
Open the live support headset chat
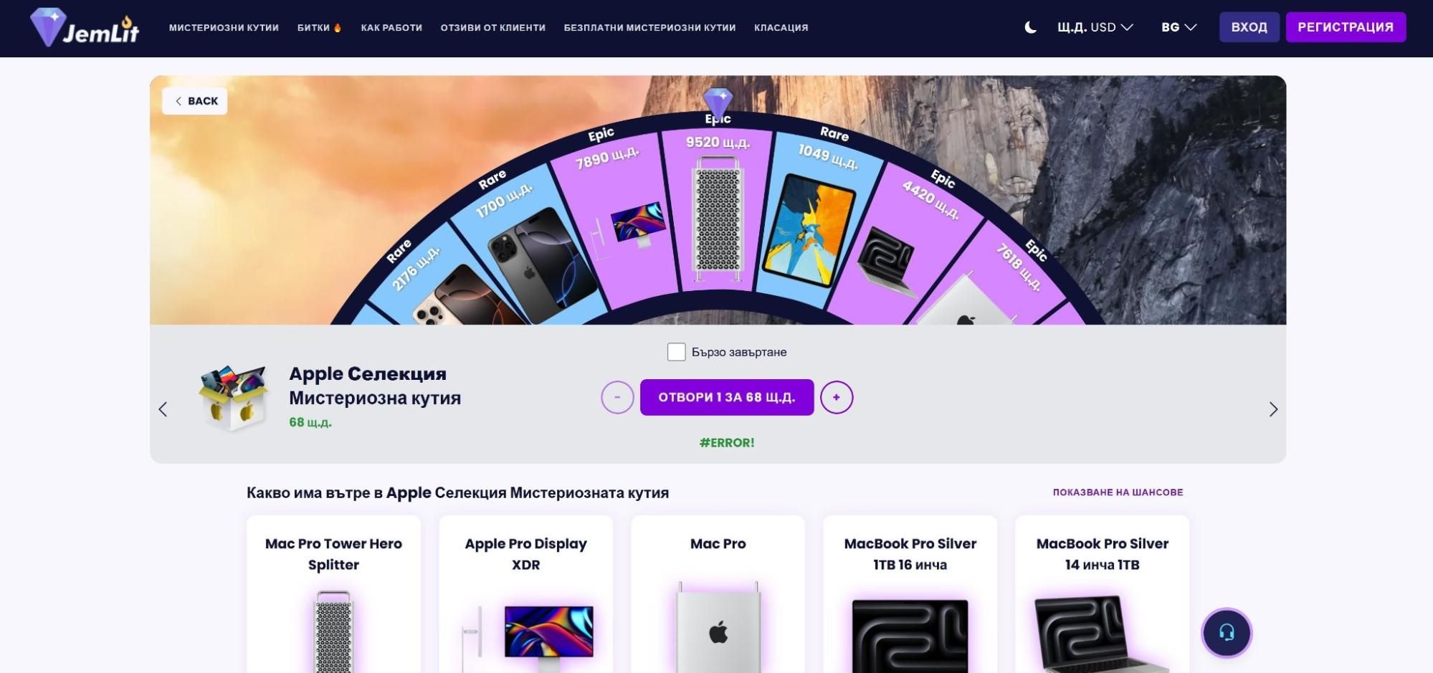[x=1227, y=633]
